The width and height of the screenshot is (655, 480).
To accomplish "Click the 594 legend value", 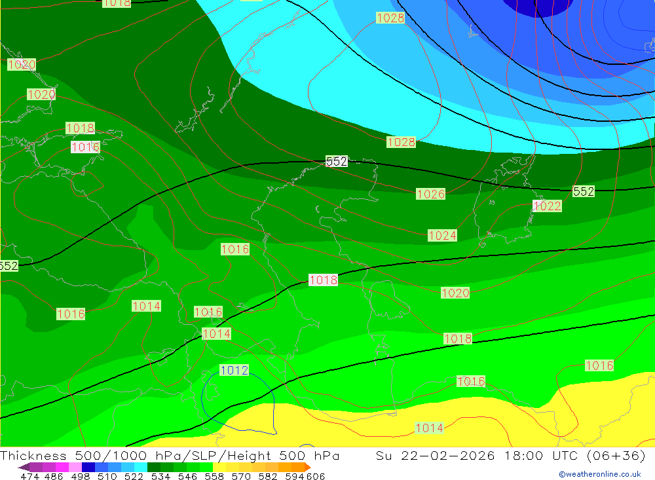I will (x=294, y=476).
